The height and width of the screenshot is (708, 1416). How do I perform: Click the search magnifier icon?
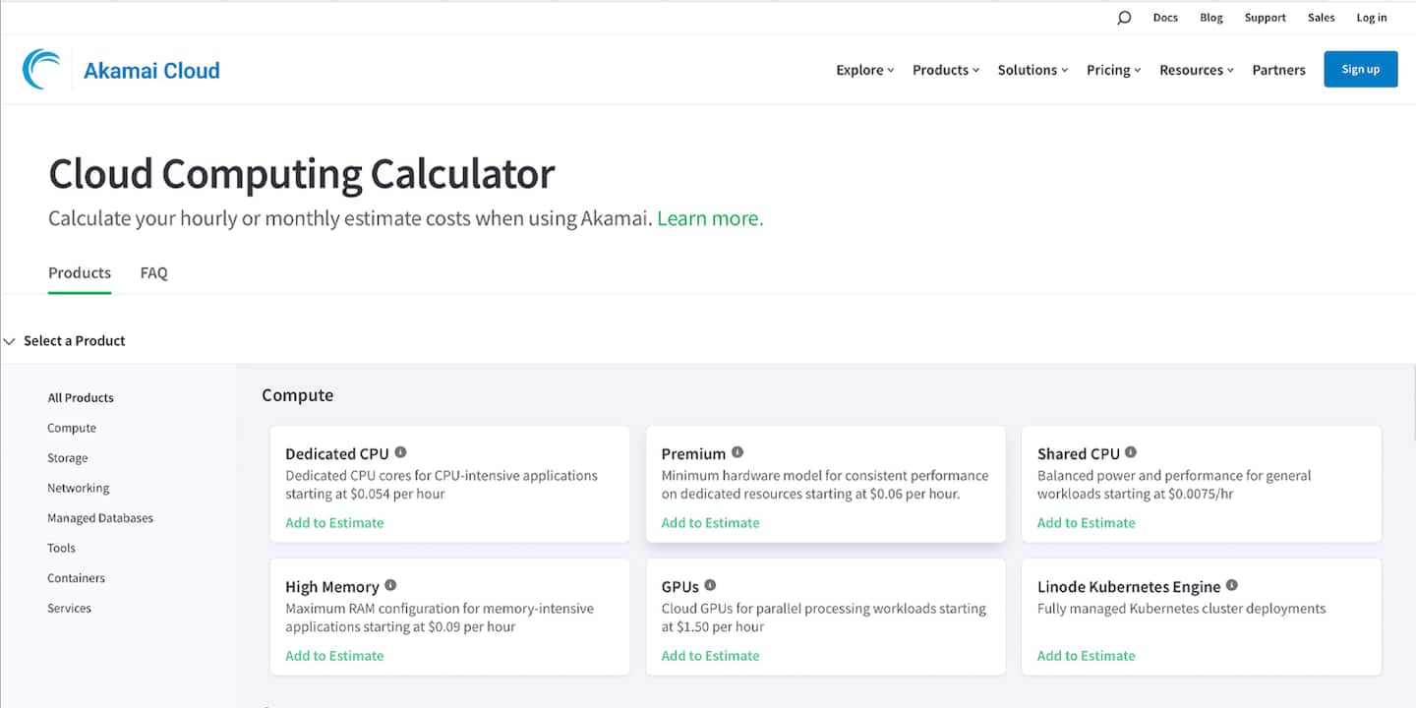pyautogui.click(x=1124, y=18)
